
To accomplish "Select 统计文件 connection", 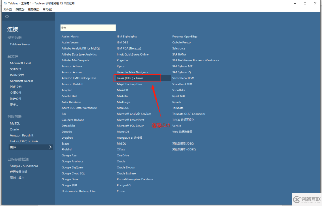I will pos(16,99).
